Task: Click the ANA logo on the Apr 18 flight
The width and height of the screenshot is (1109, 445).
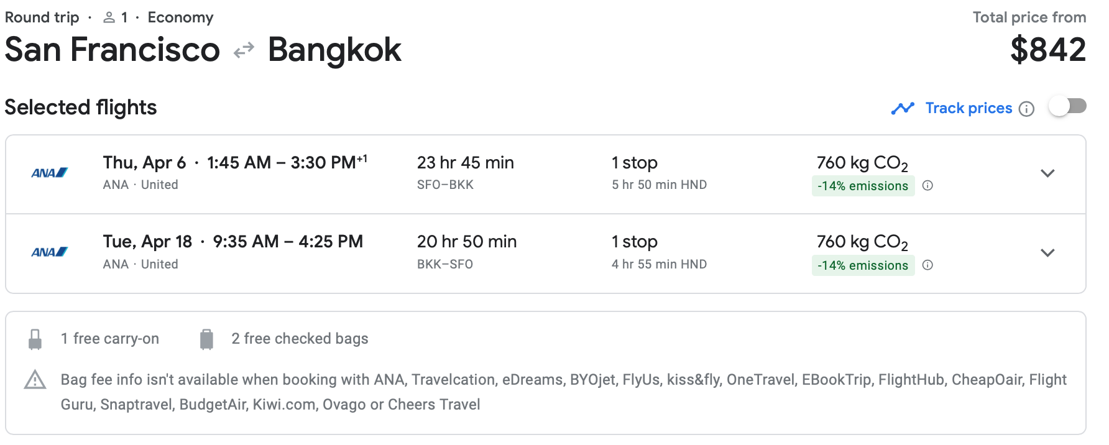Action: coord(49,252)
